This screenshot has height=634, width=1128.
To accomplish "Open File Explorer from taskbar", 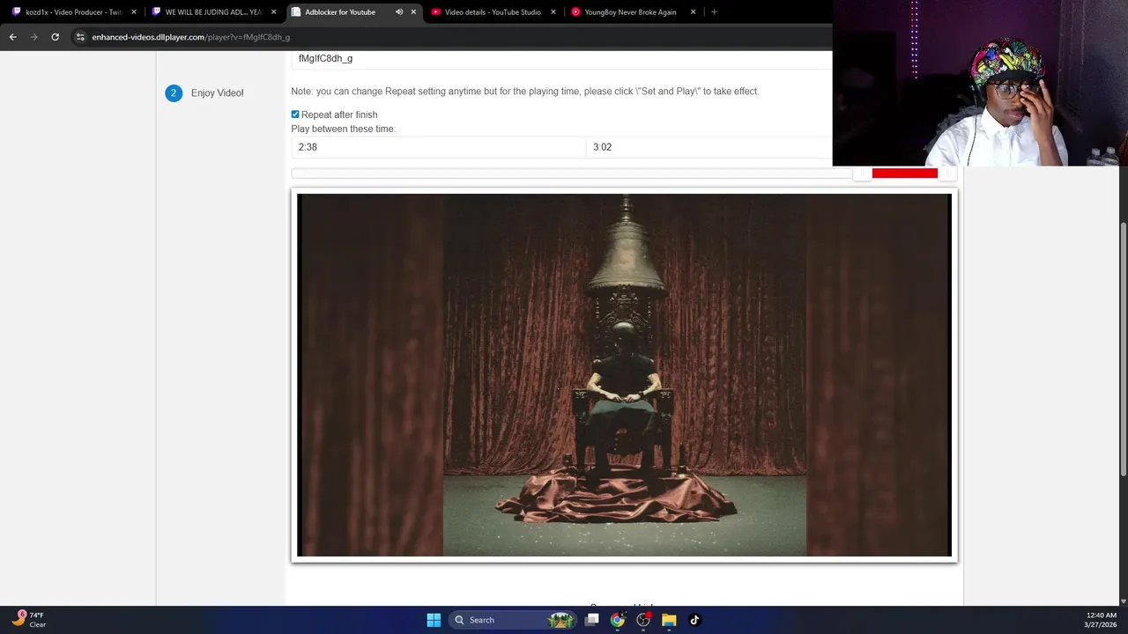I will pos(669,620).
